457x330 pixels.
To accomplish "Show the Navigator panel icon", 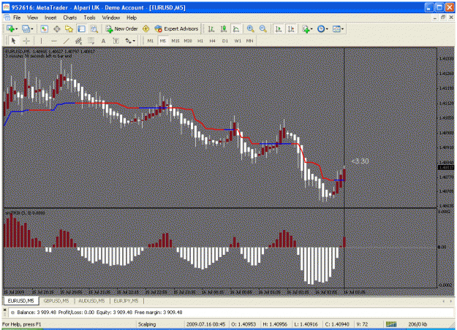I will [69, 28].
